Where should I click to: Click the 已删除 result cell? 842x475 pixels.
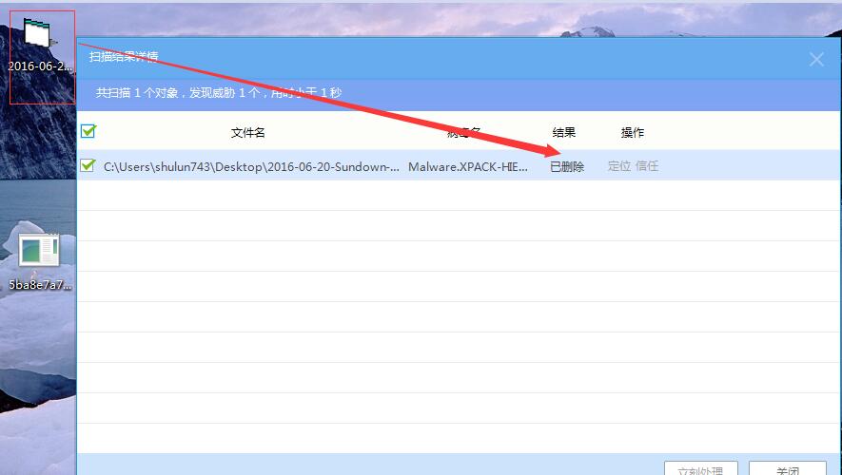coord(567,167)
